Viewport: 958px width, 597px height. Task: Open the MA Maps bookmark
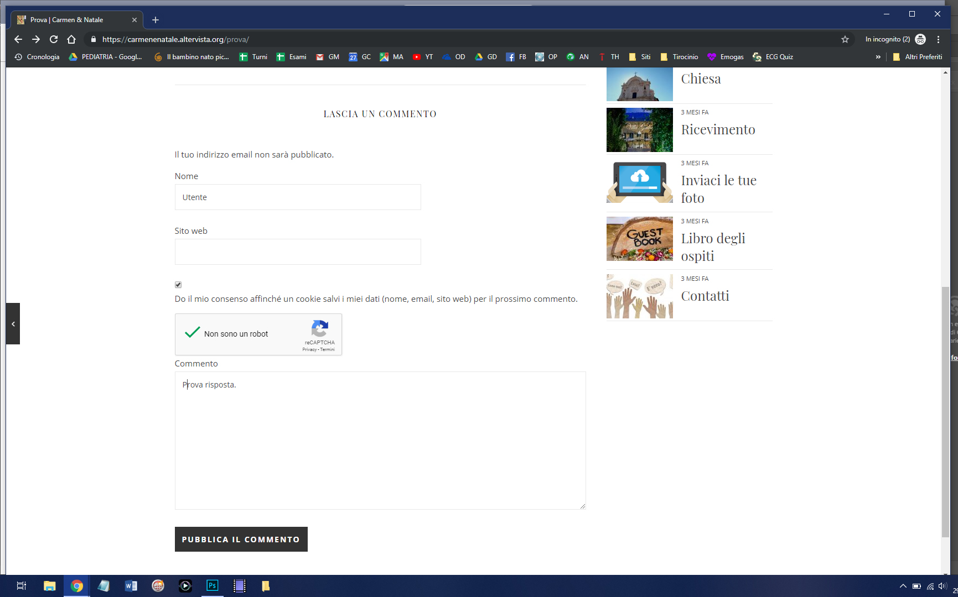click(391, 57)
